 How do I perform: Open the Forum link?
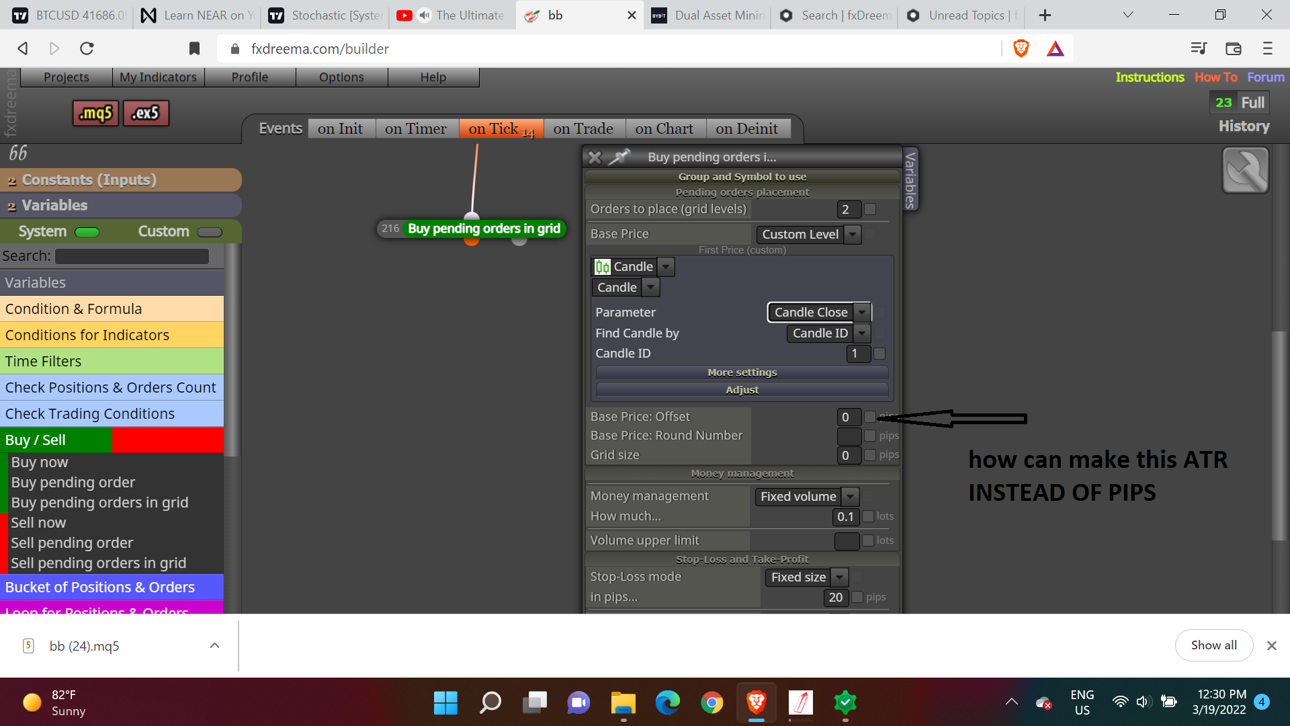[1266, 77]
